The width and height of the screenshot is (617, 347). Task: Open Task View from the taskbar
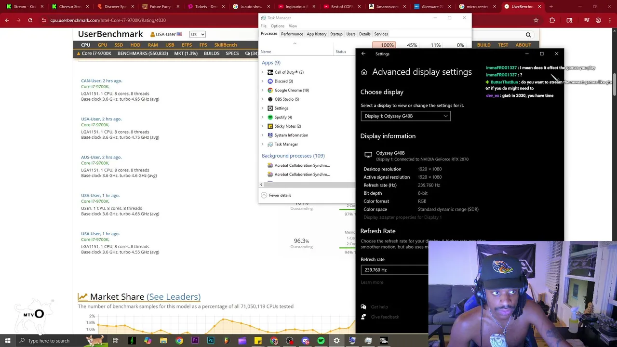pyautogui.click(x=116, y=341)
